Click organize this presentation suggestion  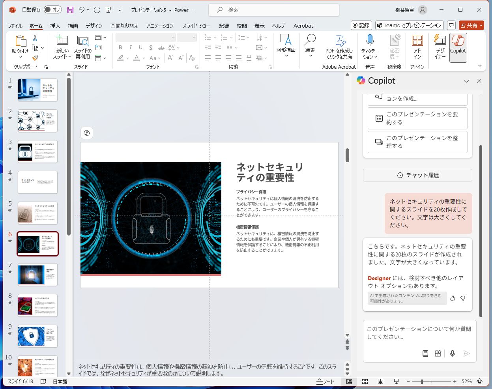pos(417,142)
